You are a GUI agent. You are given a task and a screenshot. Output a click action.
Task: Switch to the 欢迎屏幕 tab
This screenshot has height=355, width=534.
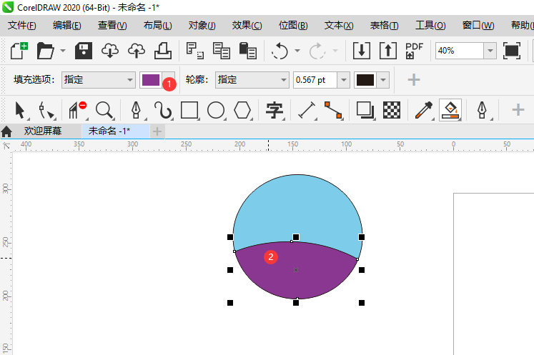43,131
